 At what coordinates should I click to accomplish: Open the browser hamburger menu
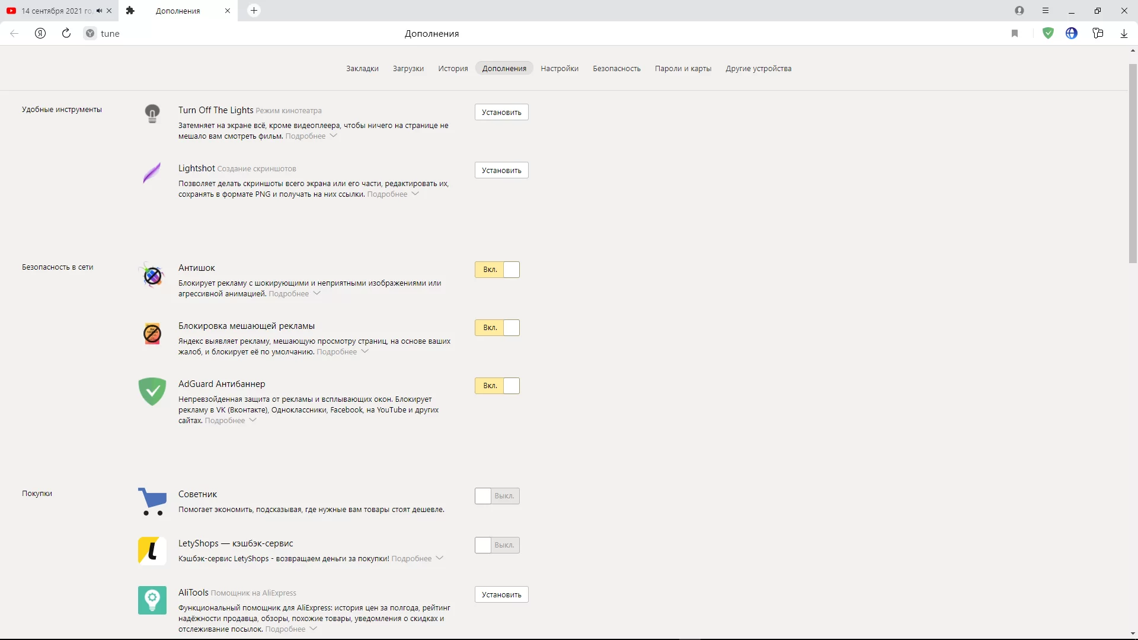[1046, 11]
